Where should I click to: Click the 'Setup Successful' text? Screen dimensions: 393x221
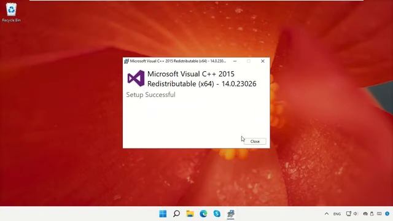click(x=150, y=95)
